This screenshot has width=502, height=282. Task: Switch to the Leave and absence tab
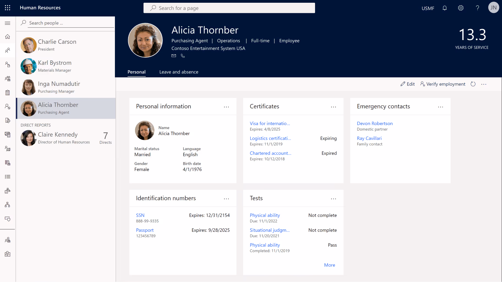[179, 72]
